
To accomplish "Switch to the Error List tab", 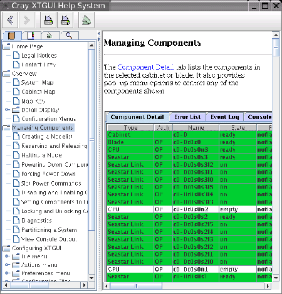I will tap(187, 117).
